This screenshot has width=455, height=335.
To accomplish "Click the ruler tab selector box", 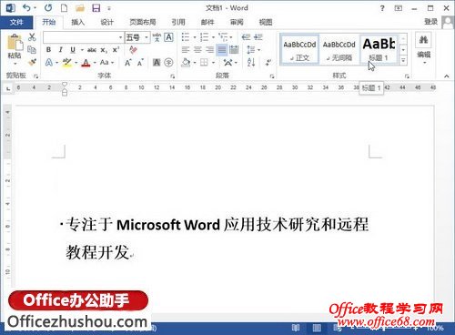I will [x=8, y=88].
